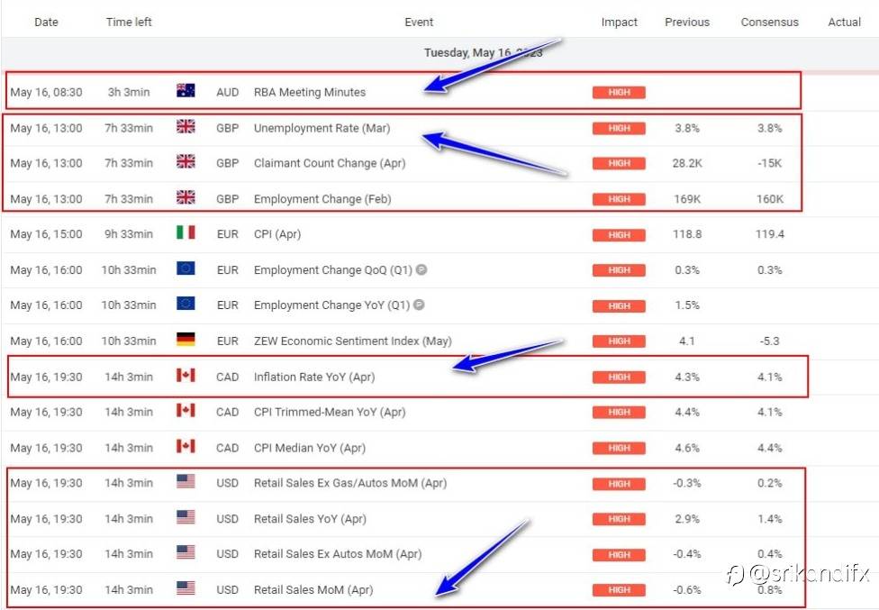This screenshot has height=610, width=879.
Task: Click the HIGH impact badge for RBA Meeting Minutes
Action: tap(619, 93)
